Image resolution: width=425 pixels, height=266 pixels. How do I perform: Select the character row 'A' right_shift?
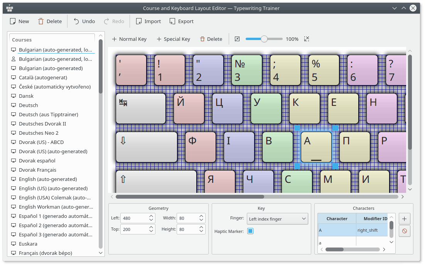point(352,230)
